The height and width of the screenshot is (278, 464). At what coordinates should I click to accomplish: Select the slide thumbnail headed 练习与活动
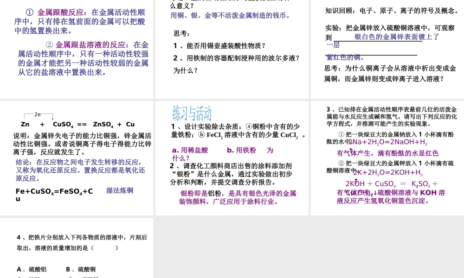coord(232,158)
